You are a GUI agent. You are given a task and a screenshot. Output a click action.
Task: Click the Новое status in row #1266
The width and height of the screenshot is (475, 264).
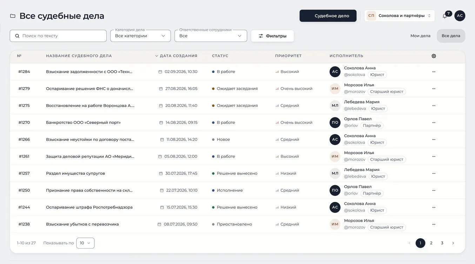tap(221, 140)
